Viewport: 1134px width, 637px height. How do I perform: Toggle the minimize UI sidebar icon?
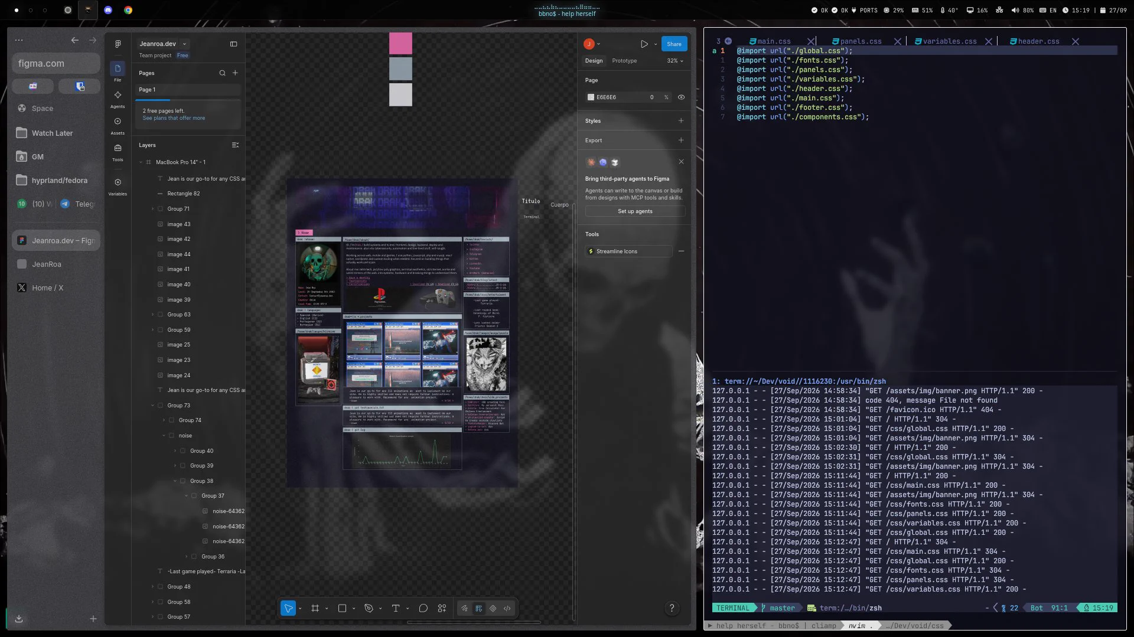[233, 44]
